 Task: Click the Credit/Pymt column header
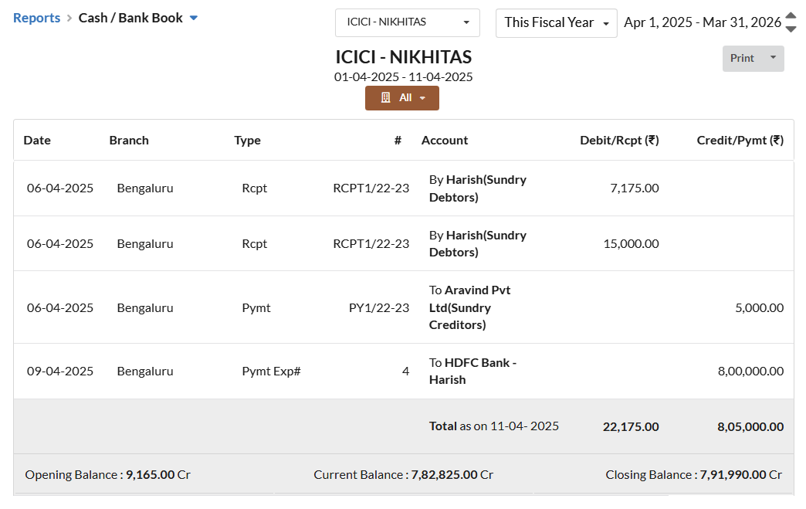(740, 141)
